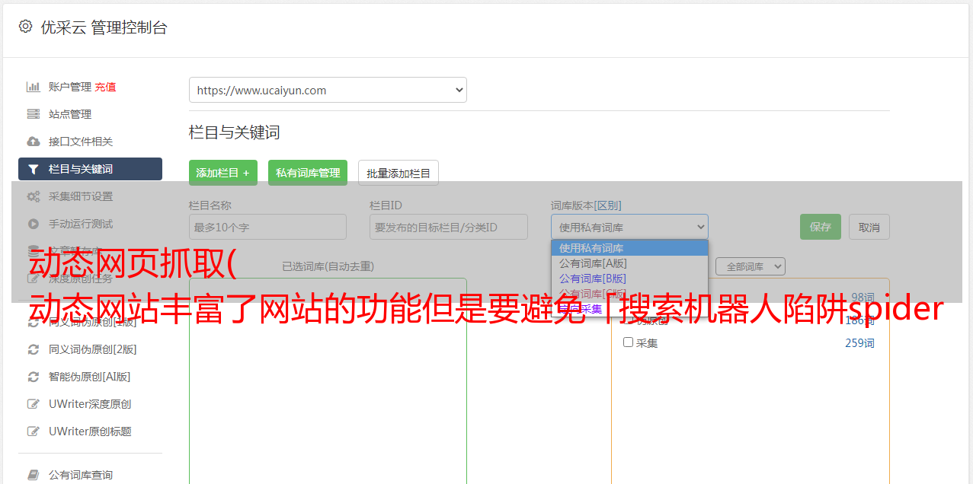Click the server icon for 站点管理

click(x=34, y=114)
